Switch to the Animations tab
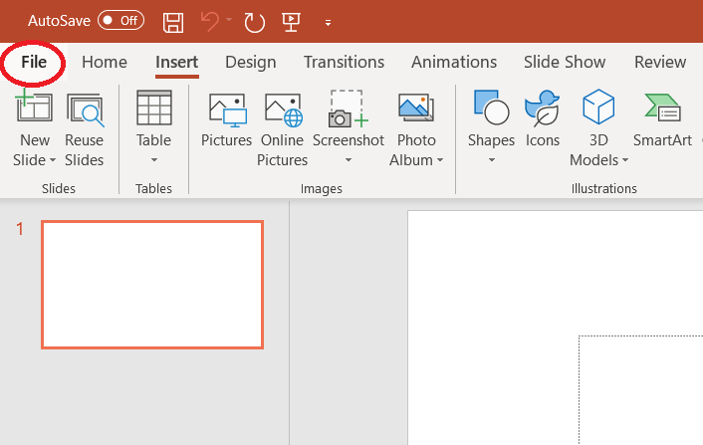Viewport: 703px width, 445px height. pos(454,62)
